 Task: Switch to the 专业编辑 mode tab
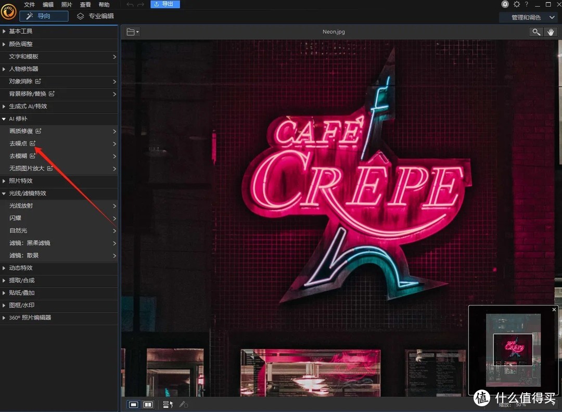pos(95,16)
